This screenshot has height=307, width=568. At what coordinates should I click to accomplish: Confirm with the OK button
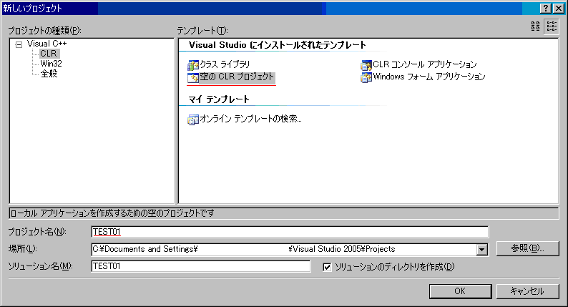click(x=460, y=291)
